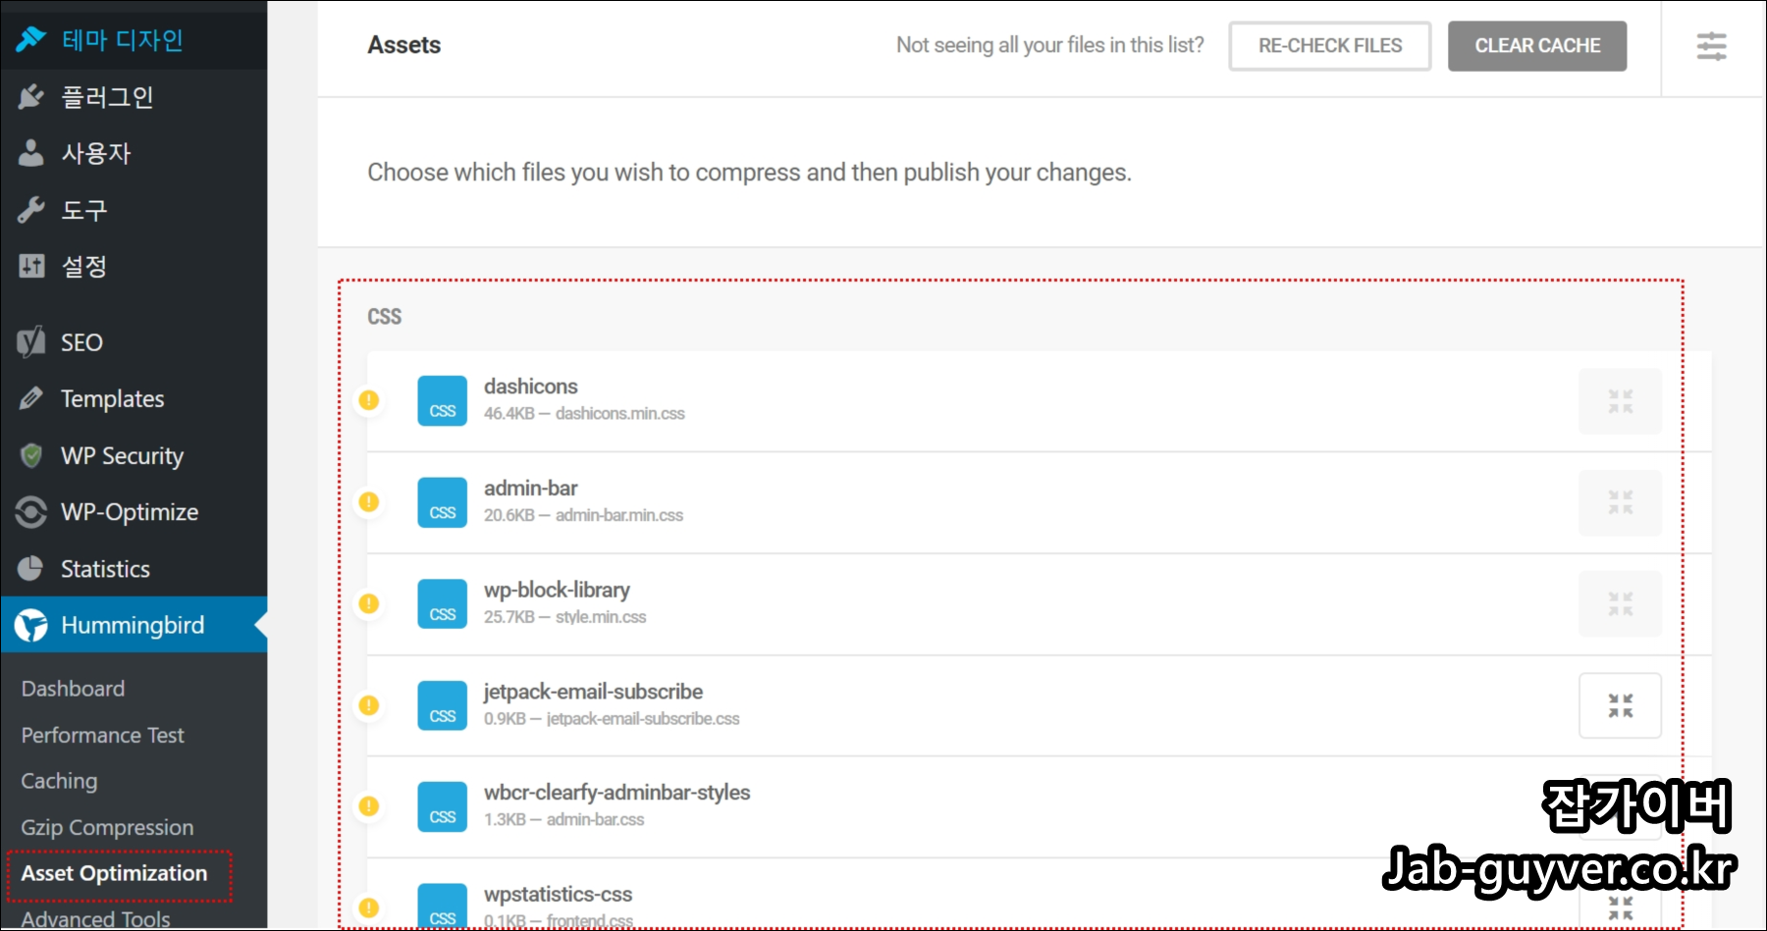Click the warning icon beside jetpack-email-subscribe

369,705
